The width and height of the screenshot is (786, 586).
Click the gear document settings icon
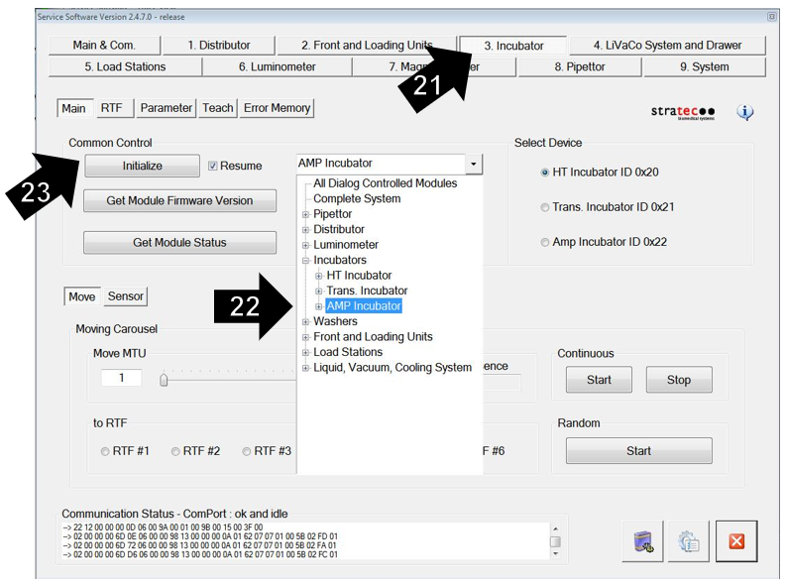[x=688, y=541]
